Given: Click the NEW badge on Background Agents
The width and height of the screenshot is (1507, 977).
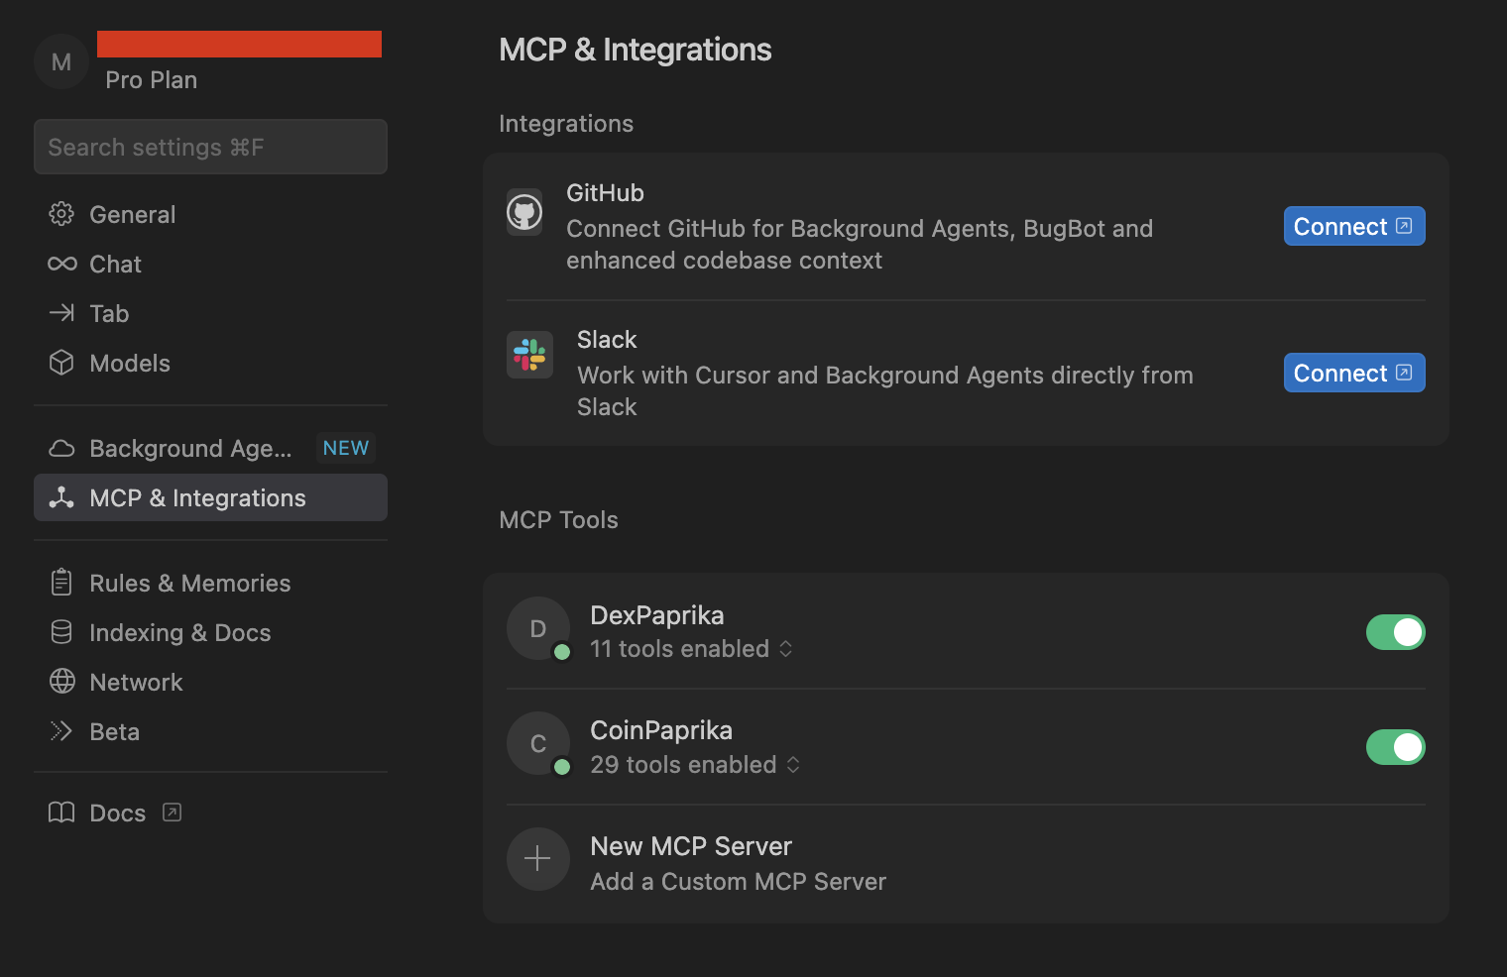Looking at the screenshot, I should (x=346, y=448).
